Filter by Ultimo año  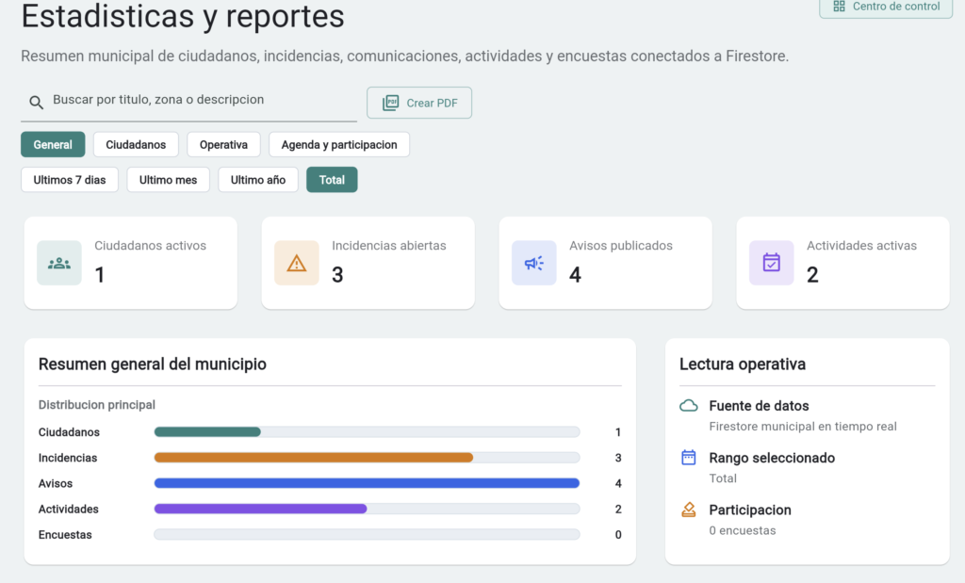[258, 180]
